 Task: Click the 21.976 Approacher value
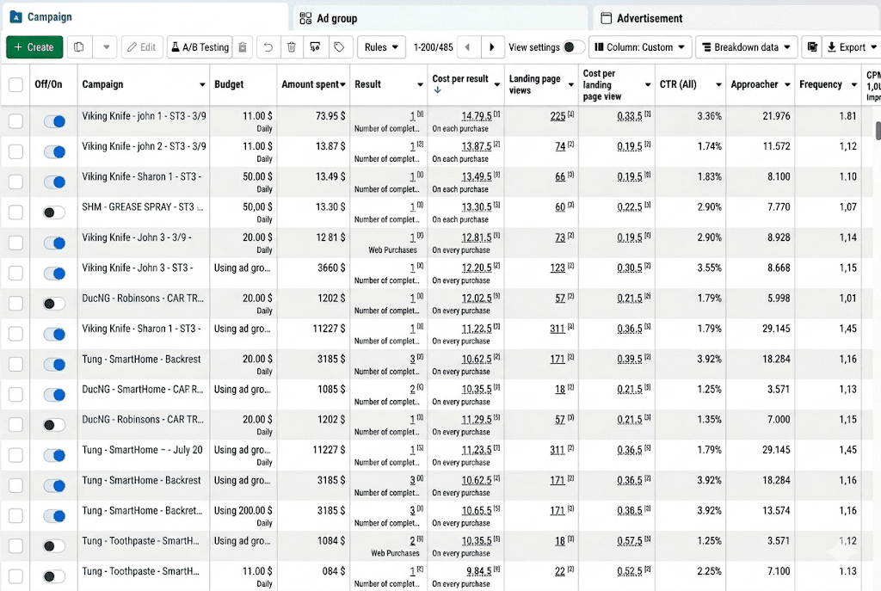pyautogui.click(x=776, y=116)
